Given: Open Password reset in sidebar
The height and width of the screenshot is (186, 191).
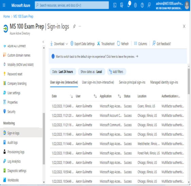Looking at the screenshot, I should click(15, 74).
